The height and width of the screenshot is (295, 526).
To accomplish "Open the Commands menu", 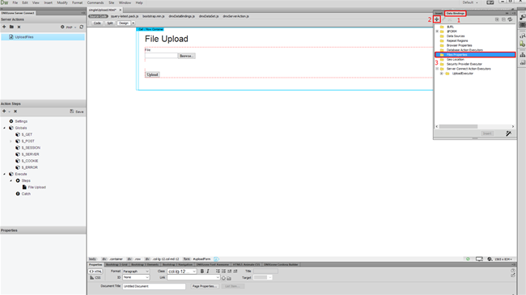I will [95, 2].
